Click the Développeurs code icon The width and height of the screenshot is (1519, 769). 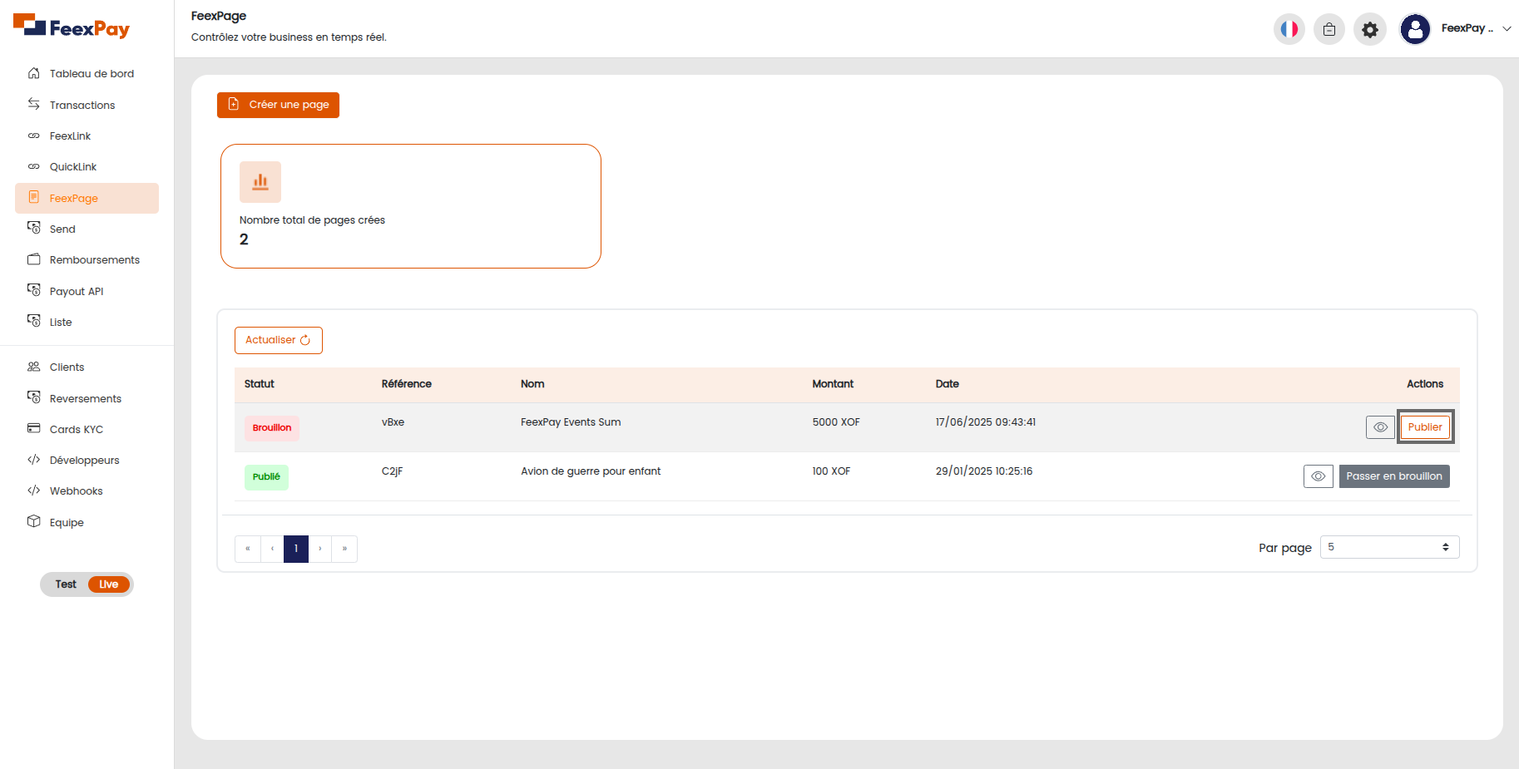coord(34,460)
